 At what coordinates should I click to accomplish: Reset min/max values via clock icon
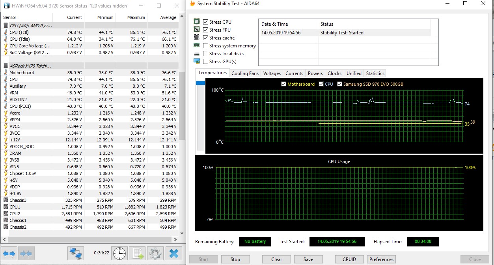(x=119, y=253)
